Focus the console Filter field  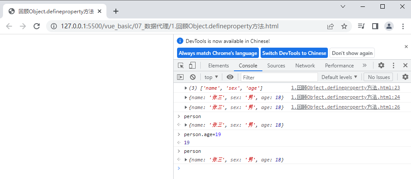(x=279, y=77)
